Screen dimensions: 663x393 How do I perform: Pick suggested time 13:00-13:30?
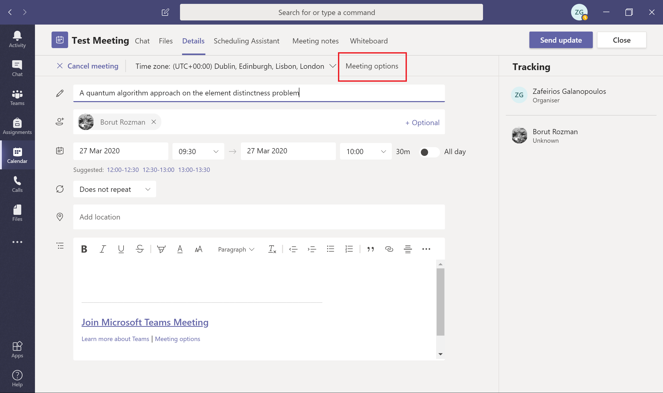click(x=194, y=170)
